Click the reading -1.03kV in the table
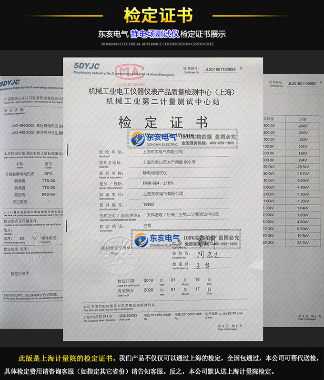 click(303, 201)
